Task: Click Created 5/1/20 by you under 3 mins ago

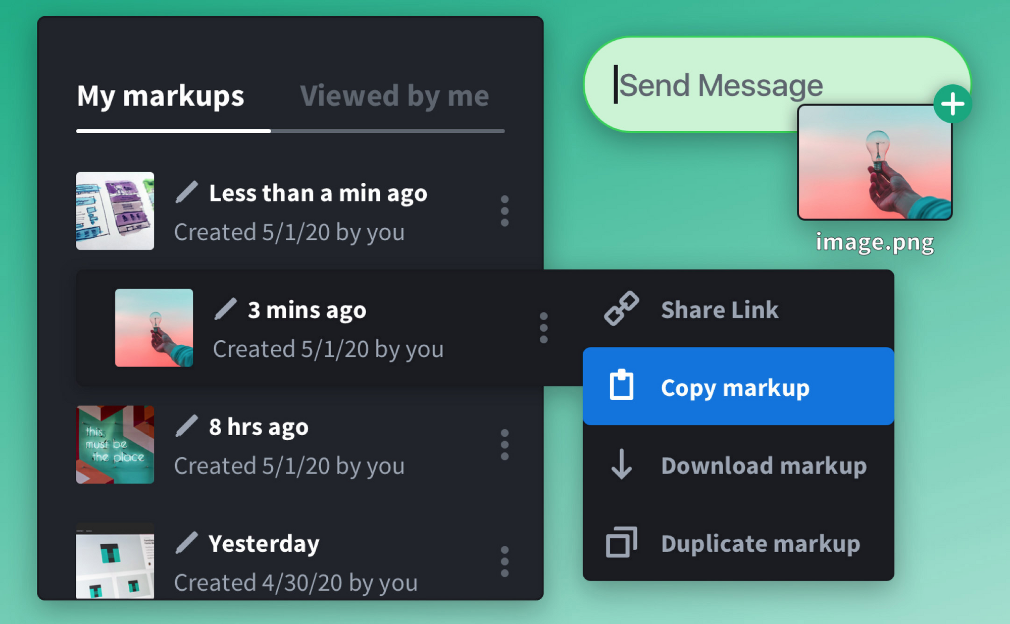Action: pos(328,349)
